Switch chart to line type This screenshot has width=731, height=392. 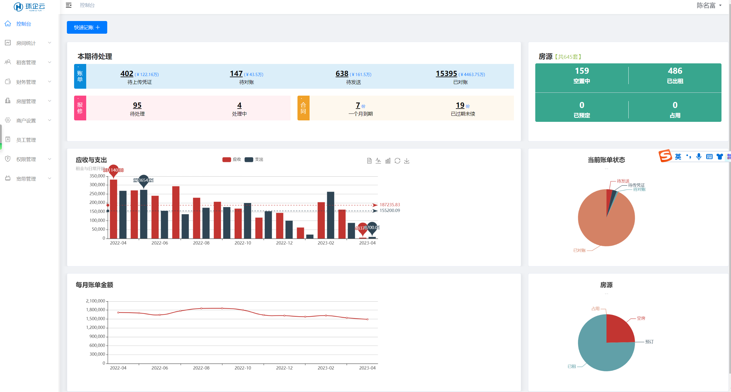pyautogui.click(x=378, y=161)
